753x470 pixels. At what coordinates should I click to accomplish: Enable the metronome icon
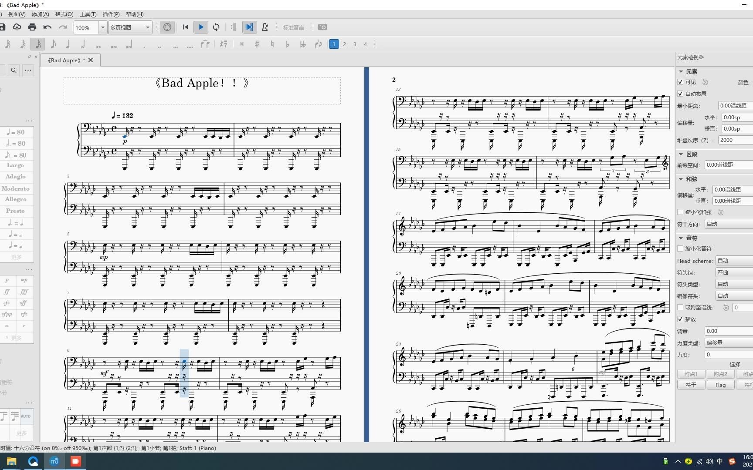[265, 27]
